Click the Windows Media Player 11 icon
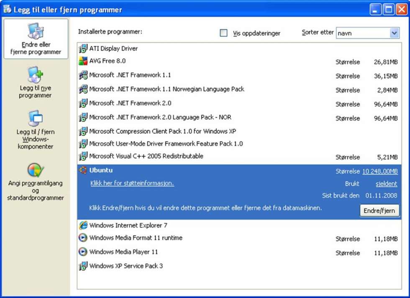The image size is (410, 298). 83,252
